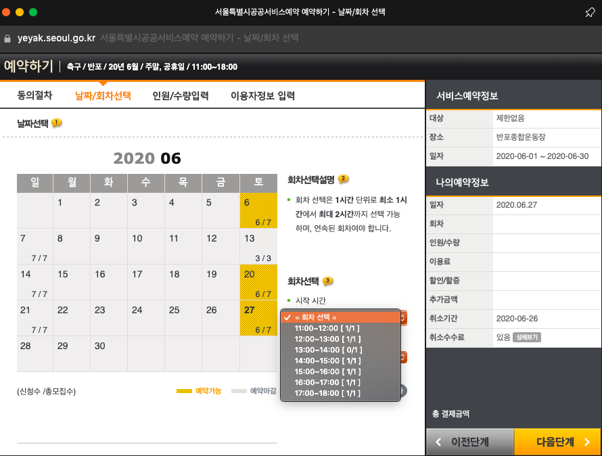The image size is (602, 456).
Task: Click the 2020.06.27 reservation date value
Action: click(516, 205)
